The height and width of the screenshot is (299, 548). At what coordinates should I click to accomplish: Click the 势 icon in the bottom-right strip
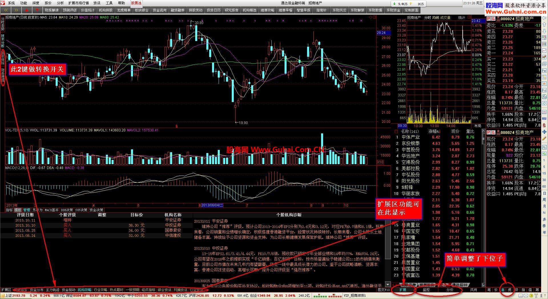[517, 290]
